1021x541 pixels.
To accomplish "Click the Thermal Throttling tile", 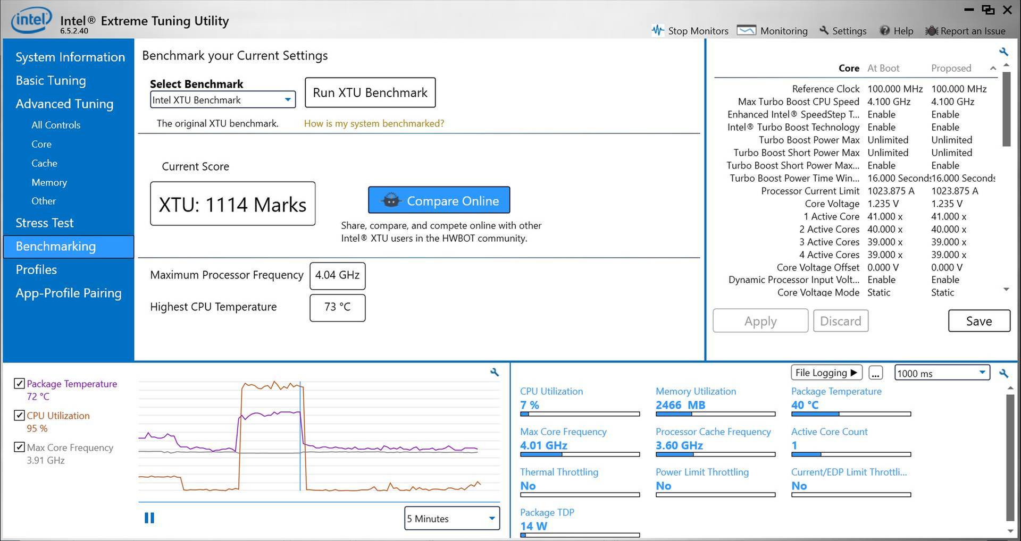I will click(580, 482).
